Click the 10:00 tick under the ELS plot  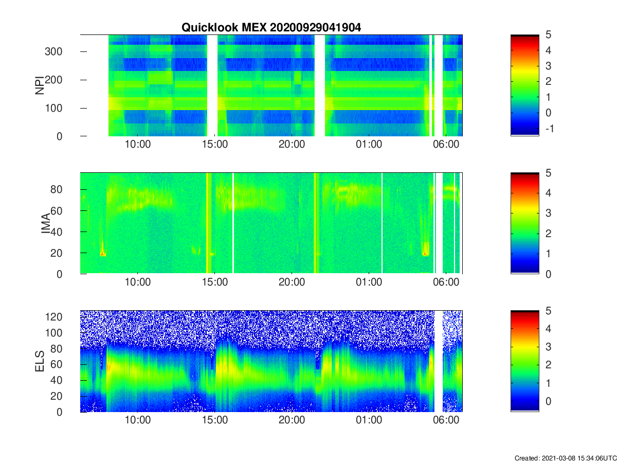click(137, 420)
